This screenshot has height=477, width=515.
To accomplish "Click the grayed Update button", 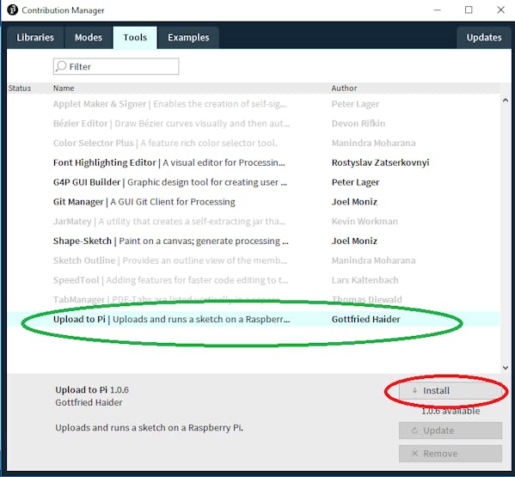I will coord(451,431).
